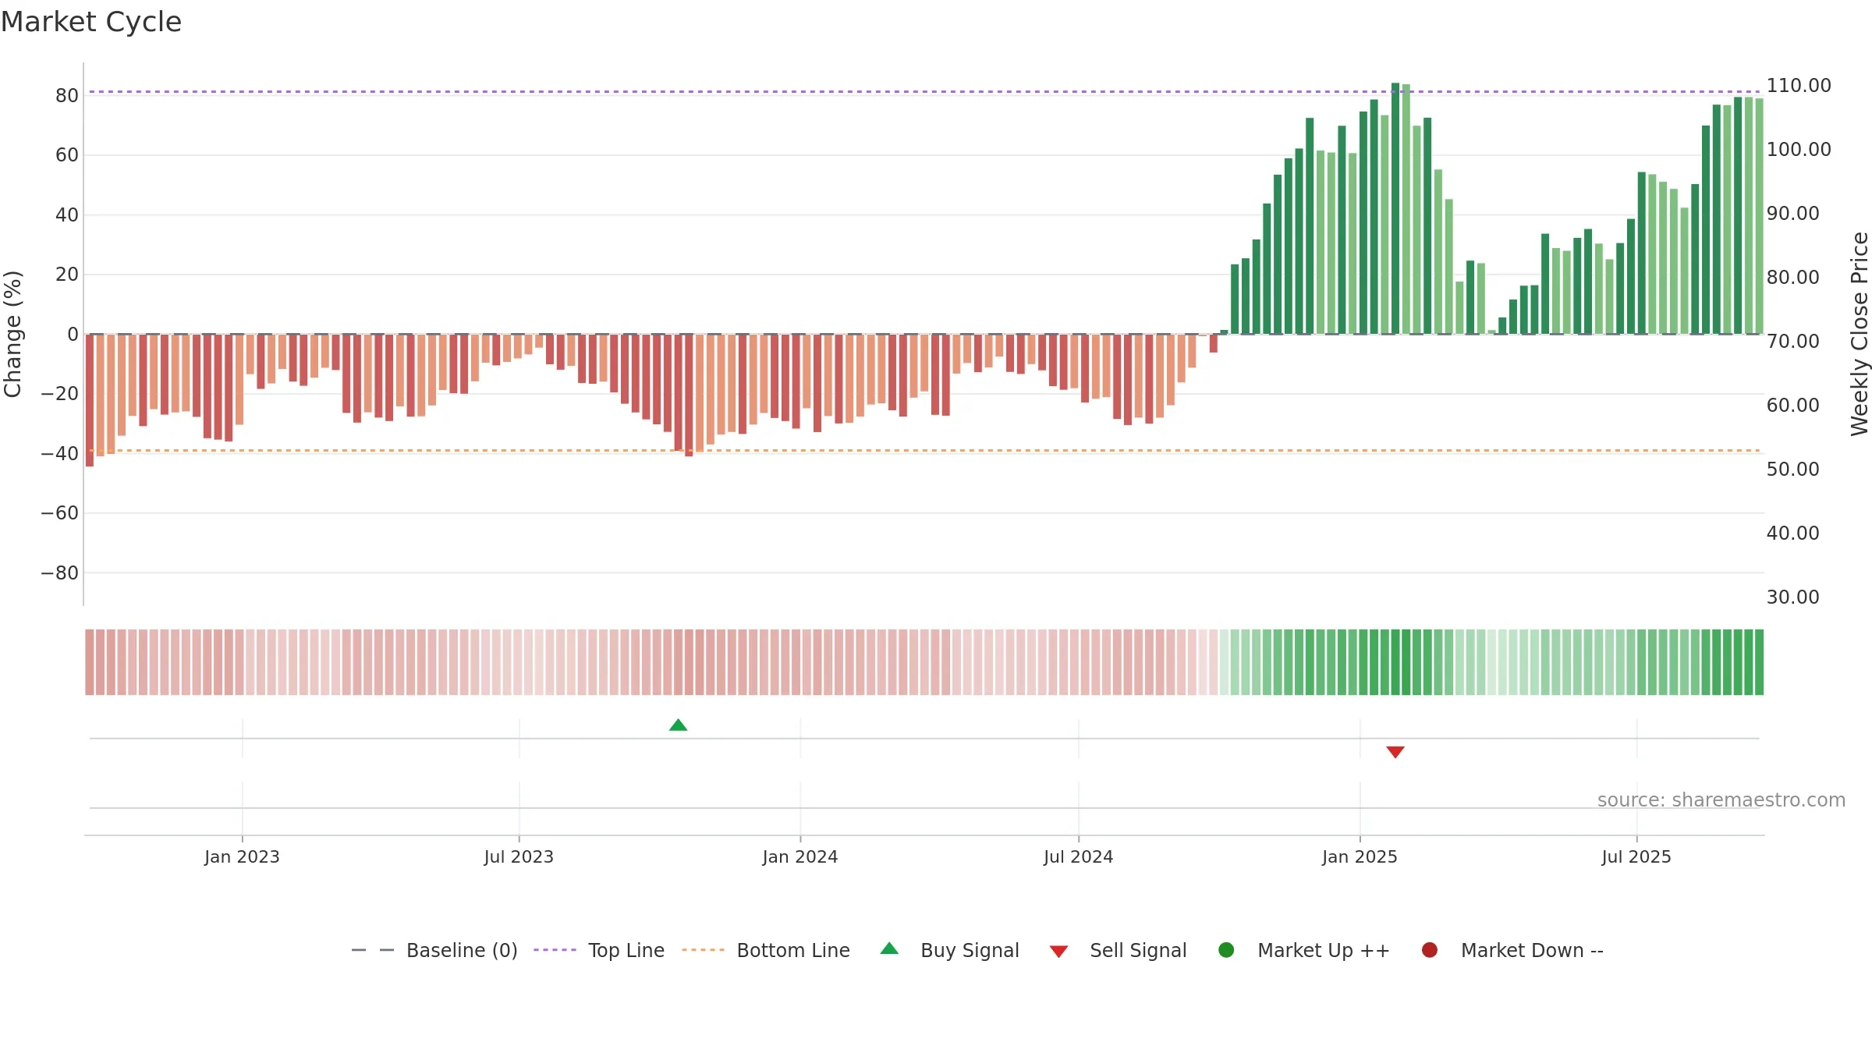
Task: Click the source: sharemaestro.com text
Action: [x=1721, y=800]
